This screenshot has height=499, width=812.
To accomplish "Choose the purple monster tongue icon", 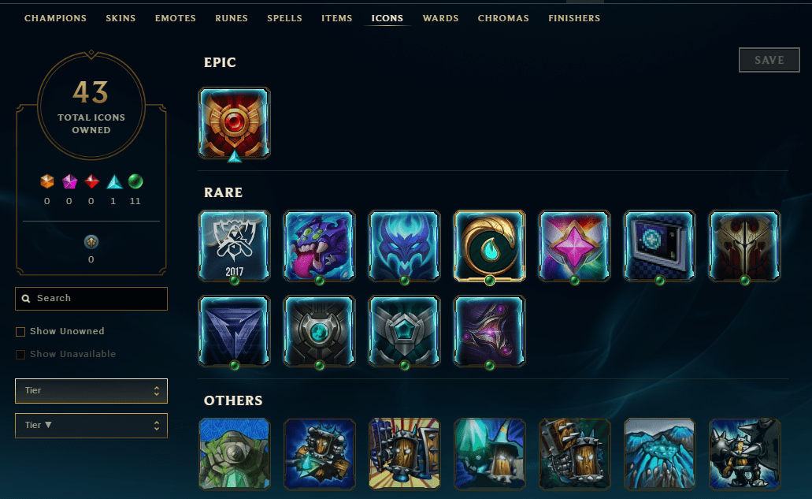I will [x=320, y=246].
